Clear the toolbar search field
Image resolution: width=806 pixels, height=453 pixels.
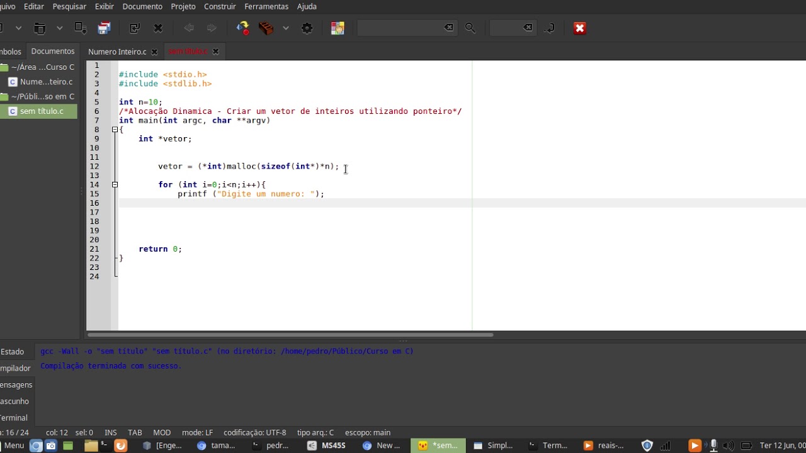tap(448, 28)
